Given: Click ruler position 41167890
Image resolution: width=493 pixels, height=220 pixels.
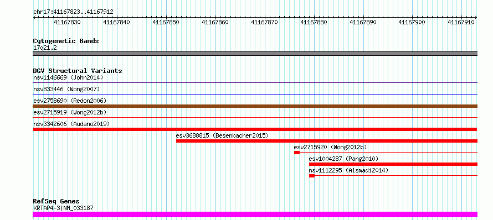Looking at the screenshot, I should click(363, 22).
